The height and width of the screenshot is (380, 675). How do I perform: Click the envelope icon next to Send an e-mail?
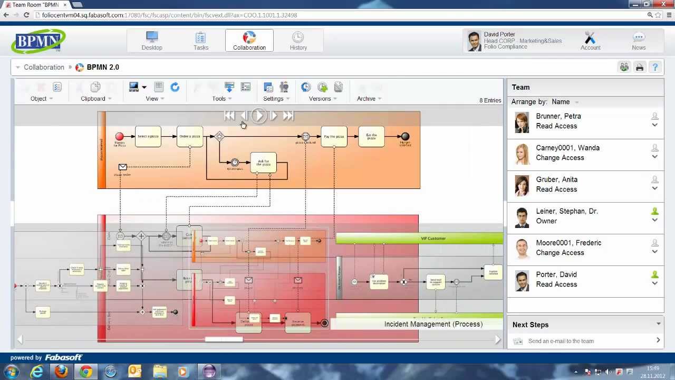[518, 341]
